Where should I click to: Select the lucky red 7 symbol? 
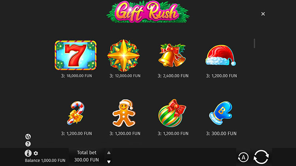coord(76,55)
